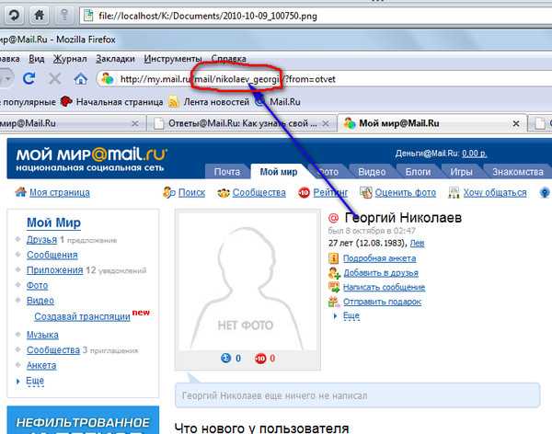
Task: Click the Хочу общаться icon
Action: click(454, 192)
